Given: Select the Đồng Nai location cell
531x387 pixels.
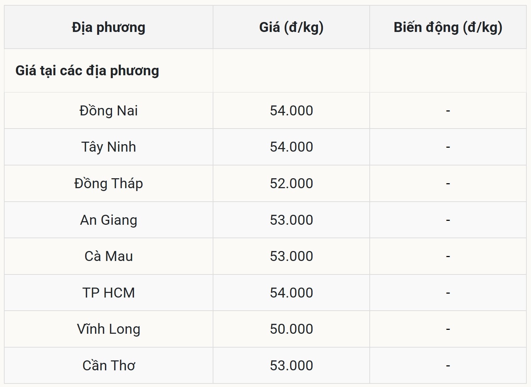Looking at the screenshot, I should coord(108,111).
